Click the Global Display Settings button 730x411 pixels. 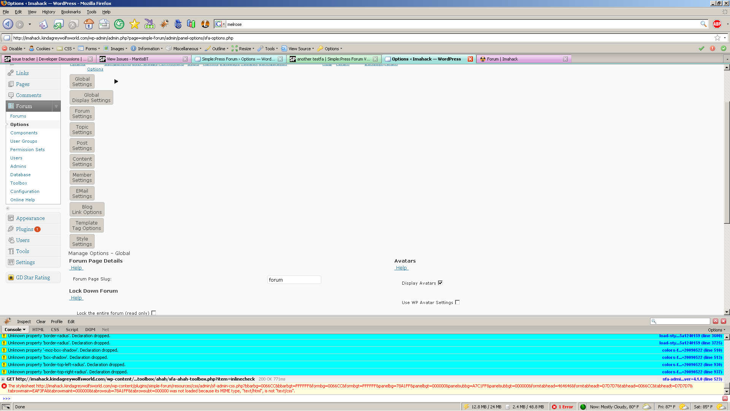91,97
